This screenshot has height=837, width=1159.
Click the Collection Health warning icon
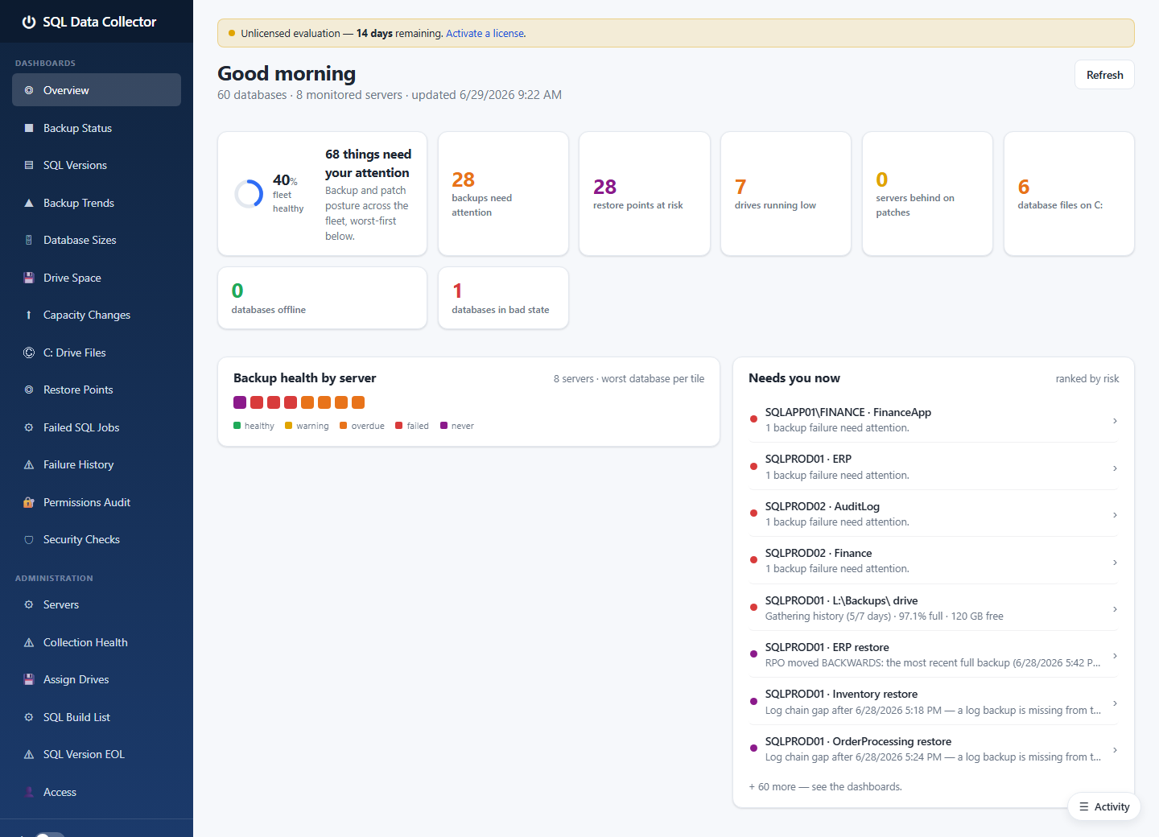tap(29, 642)
